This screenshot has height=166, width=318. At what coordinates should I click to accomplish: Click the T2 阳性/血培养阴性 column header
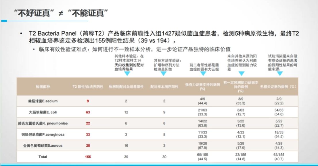(88, 87)
